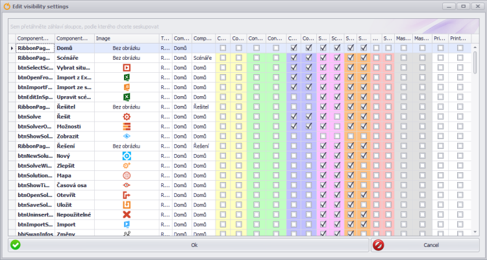Screen dimensions: 487x260
Task: Click the row indicator arrow beside first row
Action: coord(12,48)
